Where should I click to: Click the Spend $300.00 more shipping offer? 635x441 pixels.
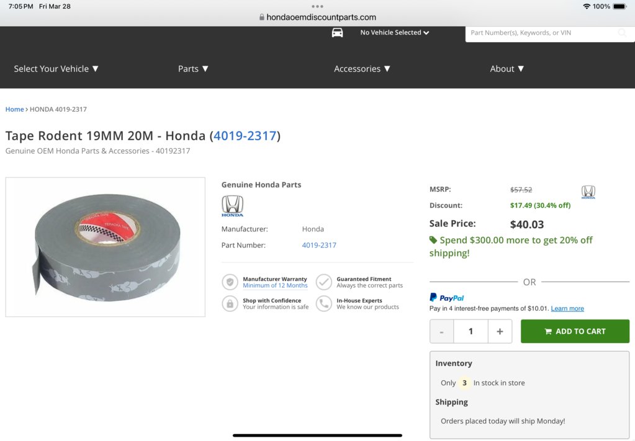pos(511,246)
